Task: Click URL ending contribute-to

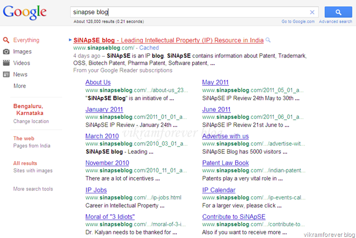Action: (254, 225)
